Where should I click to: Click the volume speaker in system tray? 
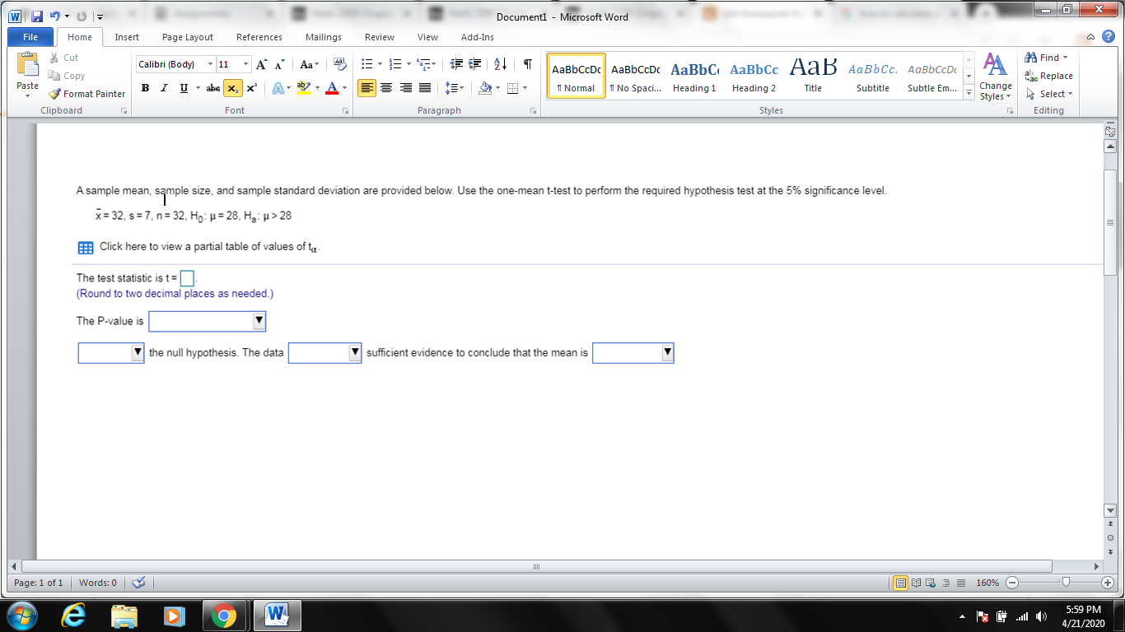click(1042, 616)
